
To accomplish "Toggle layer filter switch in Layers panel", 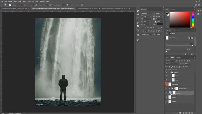I will (190, 60).
